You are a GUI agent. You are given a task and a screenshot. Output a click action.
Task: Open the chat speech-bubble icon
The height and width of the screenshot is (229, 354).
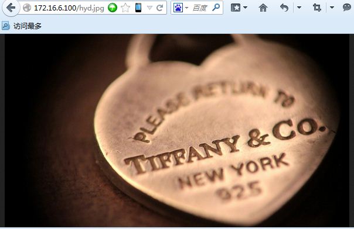click(x=347, y=8)
